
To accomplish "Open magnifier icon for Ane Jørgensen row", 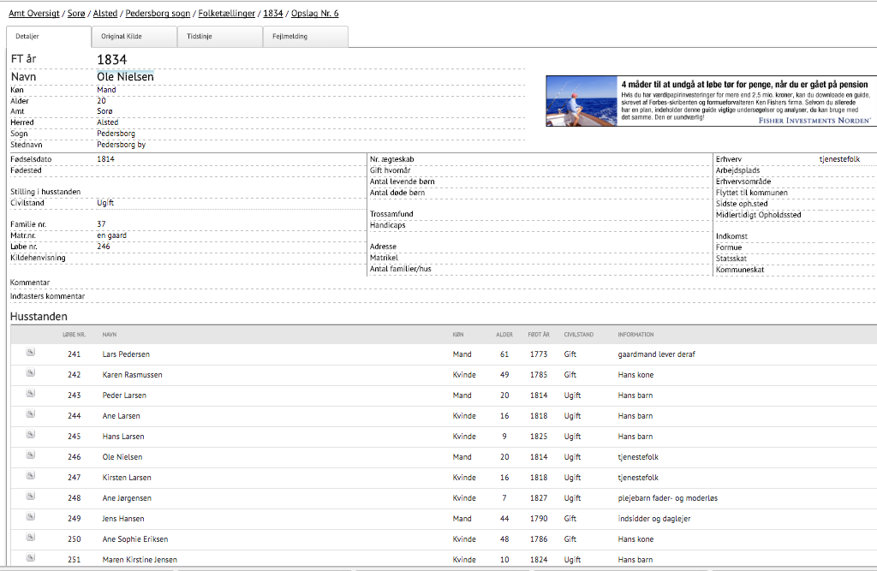I will 31,496.
